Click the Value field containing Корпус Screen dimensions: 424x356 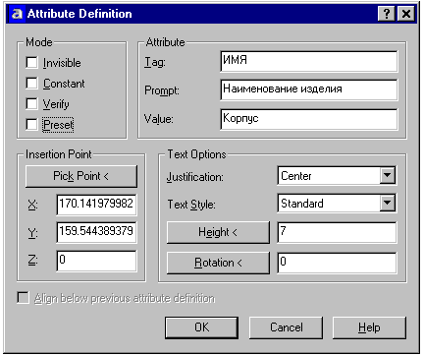309,119
